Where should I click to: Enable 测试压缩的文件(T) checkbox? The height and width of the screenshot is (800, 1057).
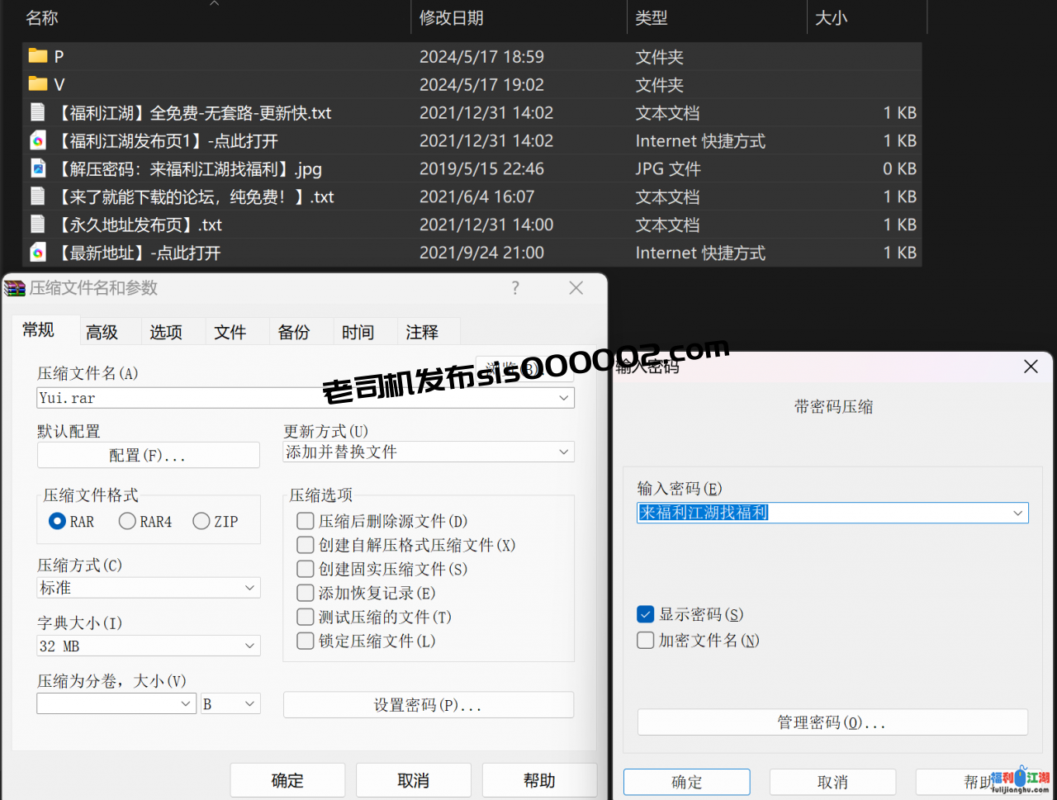pyautogui.click(x=306, y=617)
